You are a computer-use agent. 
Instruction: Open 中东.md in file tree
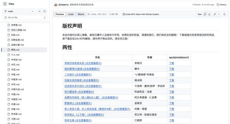[x=15, y=65]
